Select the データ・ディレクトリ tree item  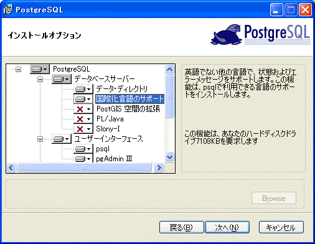point(122,89)
